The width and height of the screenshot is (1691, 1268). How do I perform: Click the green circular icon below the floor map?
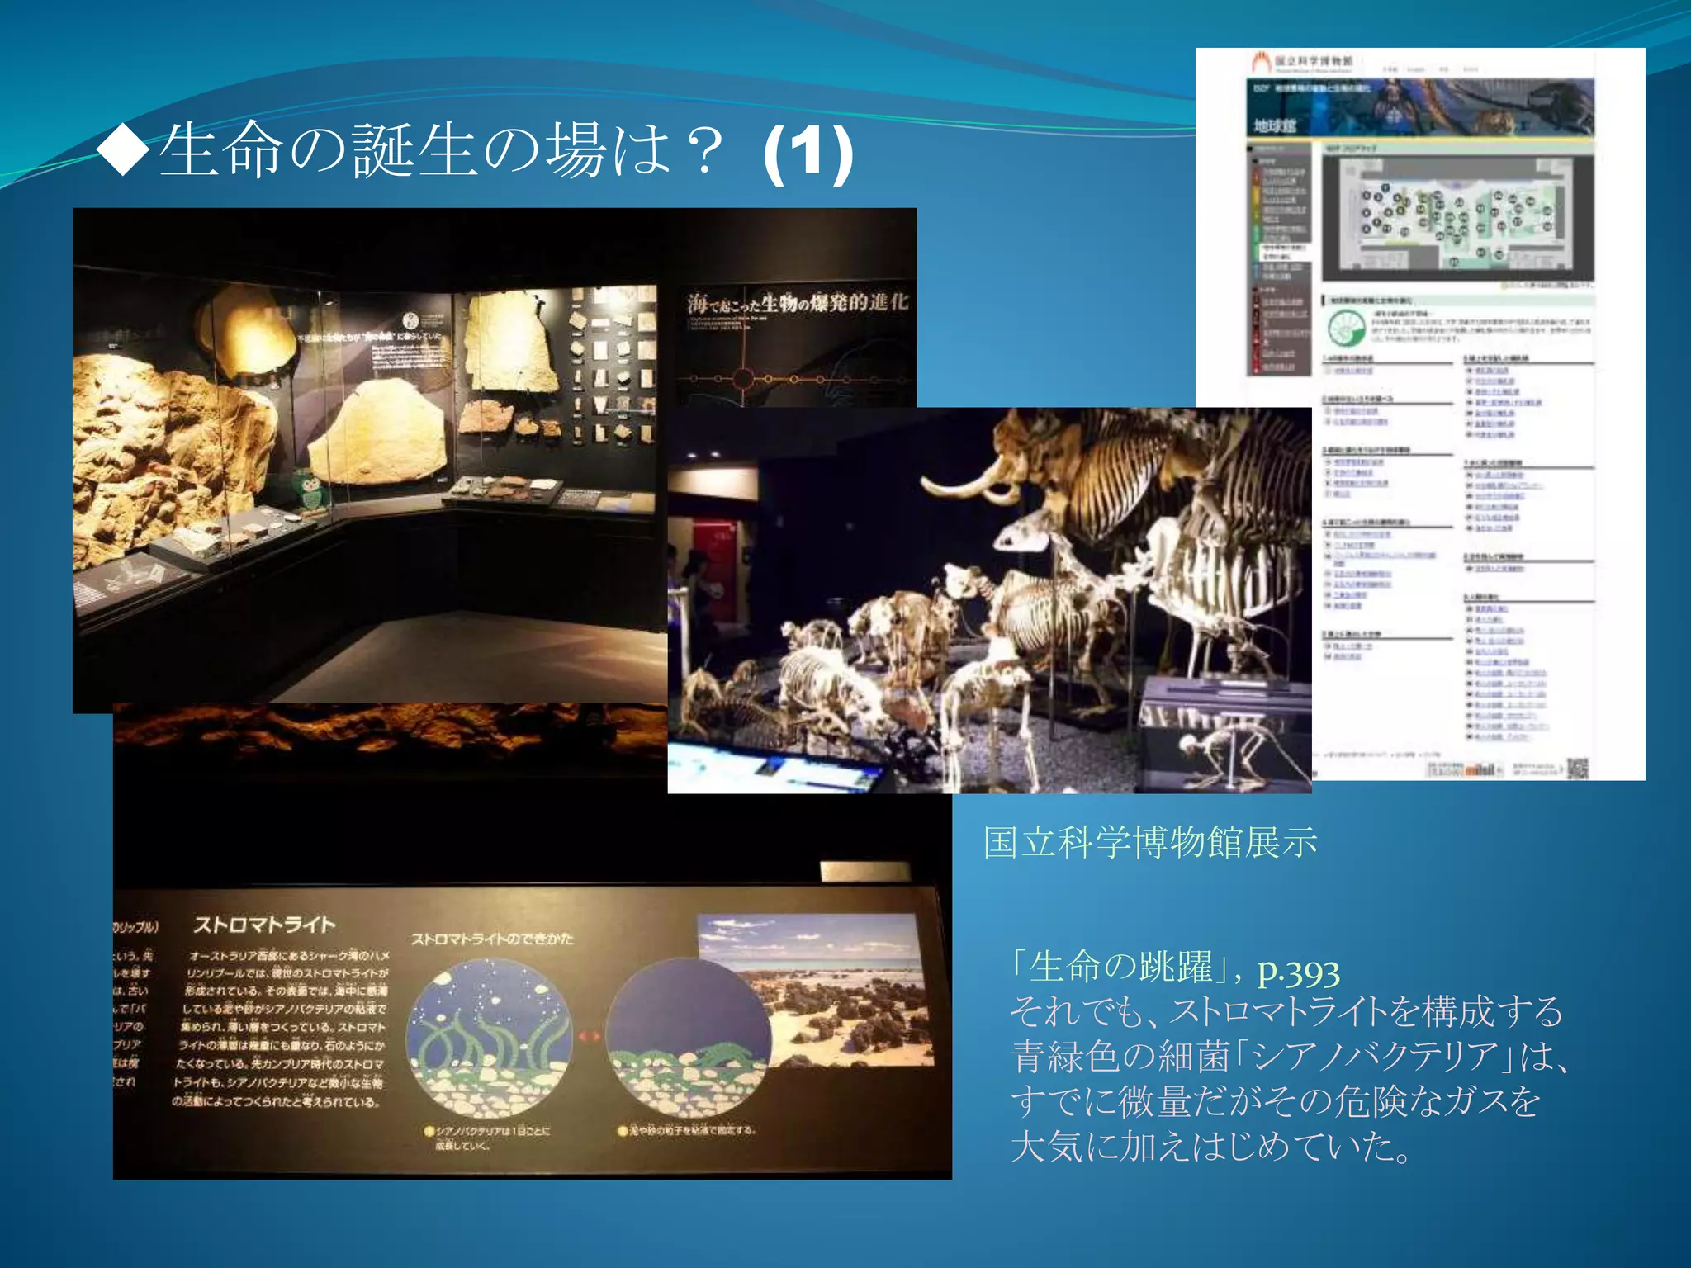[1347, 329]
